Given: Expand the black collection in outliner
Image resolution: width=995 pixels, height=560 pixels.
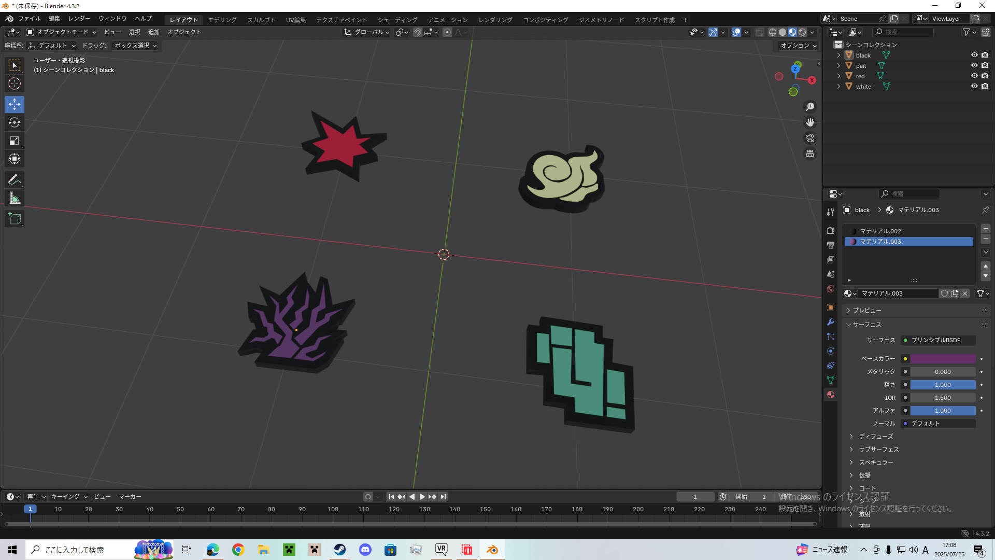Looking at the screenshot, I should [x=838, y=55].
